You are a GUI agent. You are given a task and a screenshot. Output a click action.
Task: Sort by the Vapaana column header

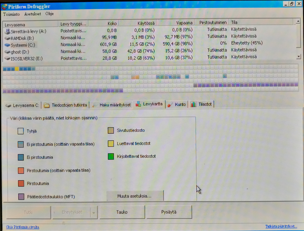175,23
